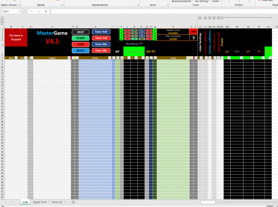
Task: Select the red cell showing 240
Action: point(193,32)
